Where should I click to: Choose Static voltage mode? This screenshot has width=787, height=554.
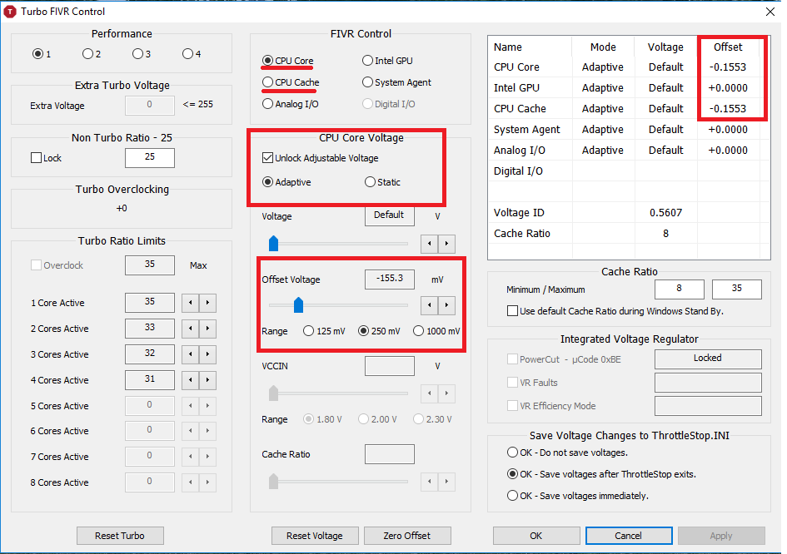(x=370, y=182)
